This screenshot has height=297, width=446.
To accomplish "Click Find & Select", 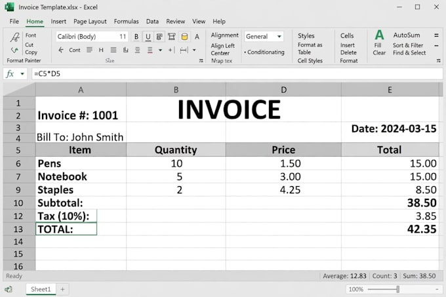I will pyautogui.click(x=409, y=53).
